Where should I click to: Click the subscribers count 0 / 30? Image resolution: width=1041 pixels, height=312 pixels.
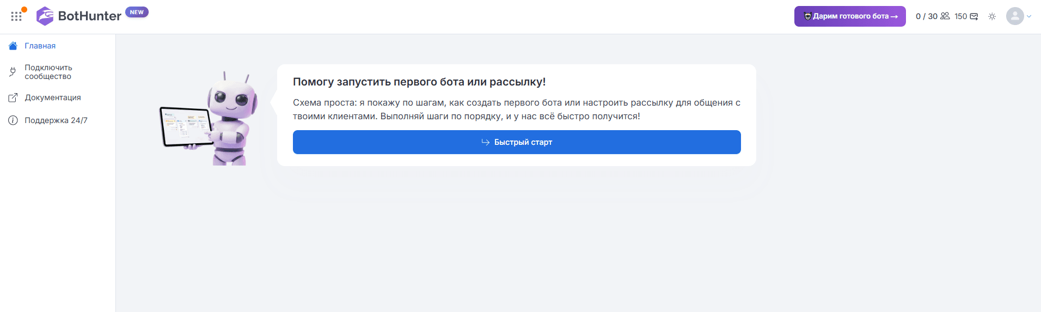(x=926, y=16)
